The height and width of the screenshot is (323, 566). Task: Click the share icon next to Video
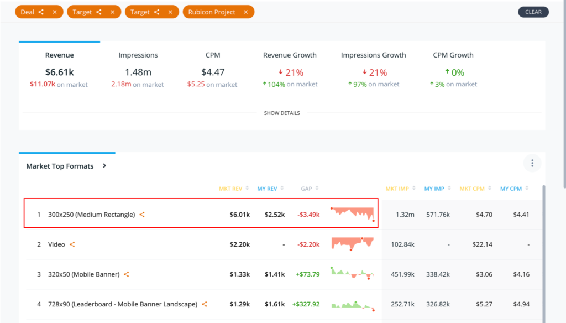pos(72,244)
